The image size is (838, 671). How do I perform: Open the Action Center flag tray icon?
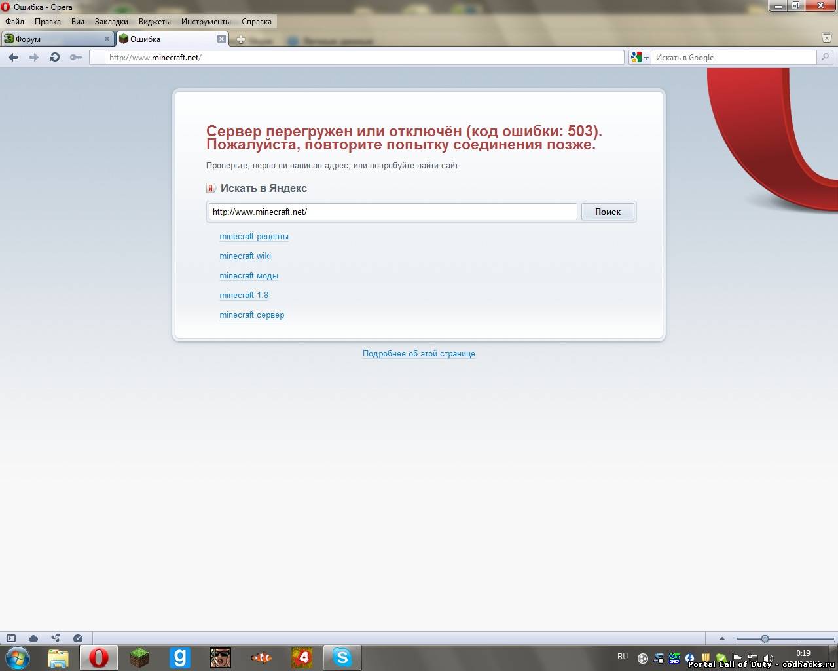[737, 658]
